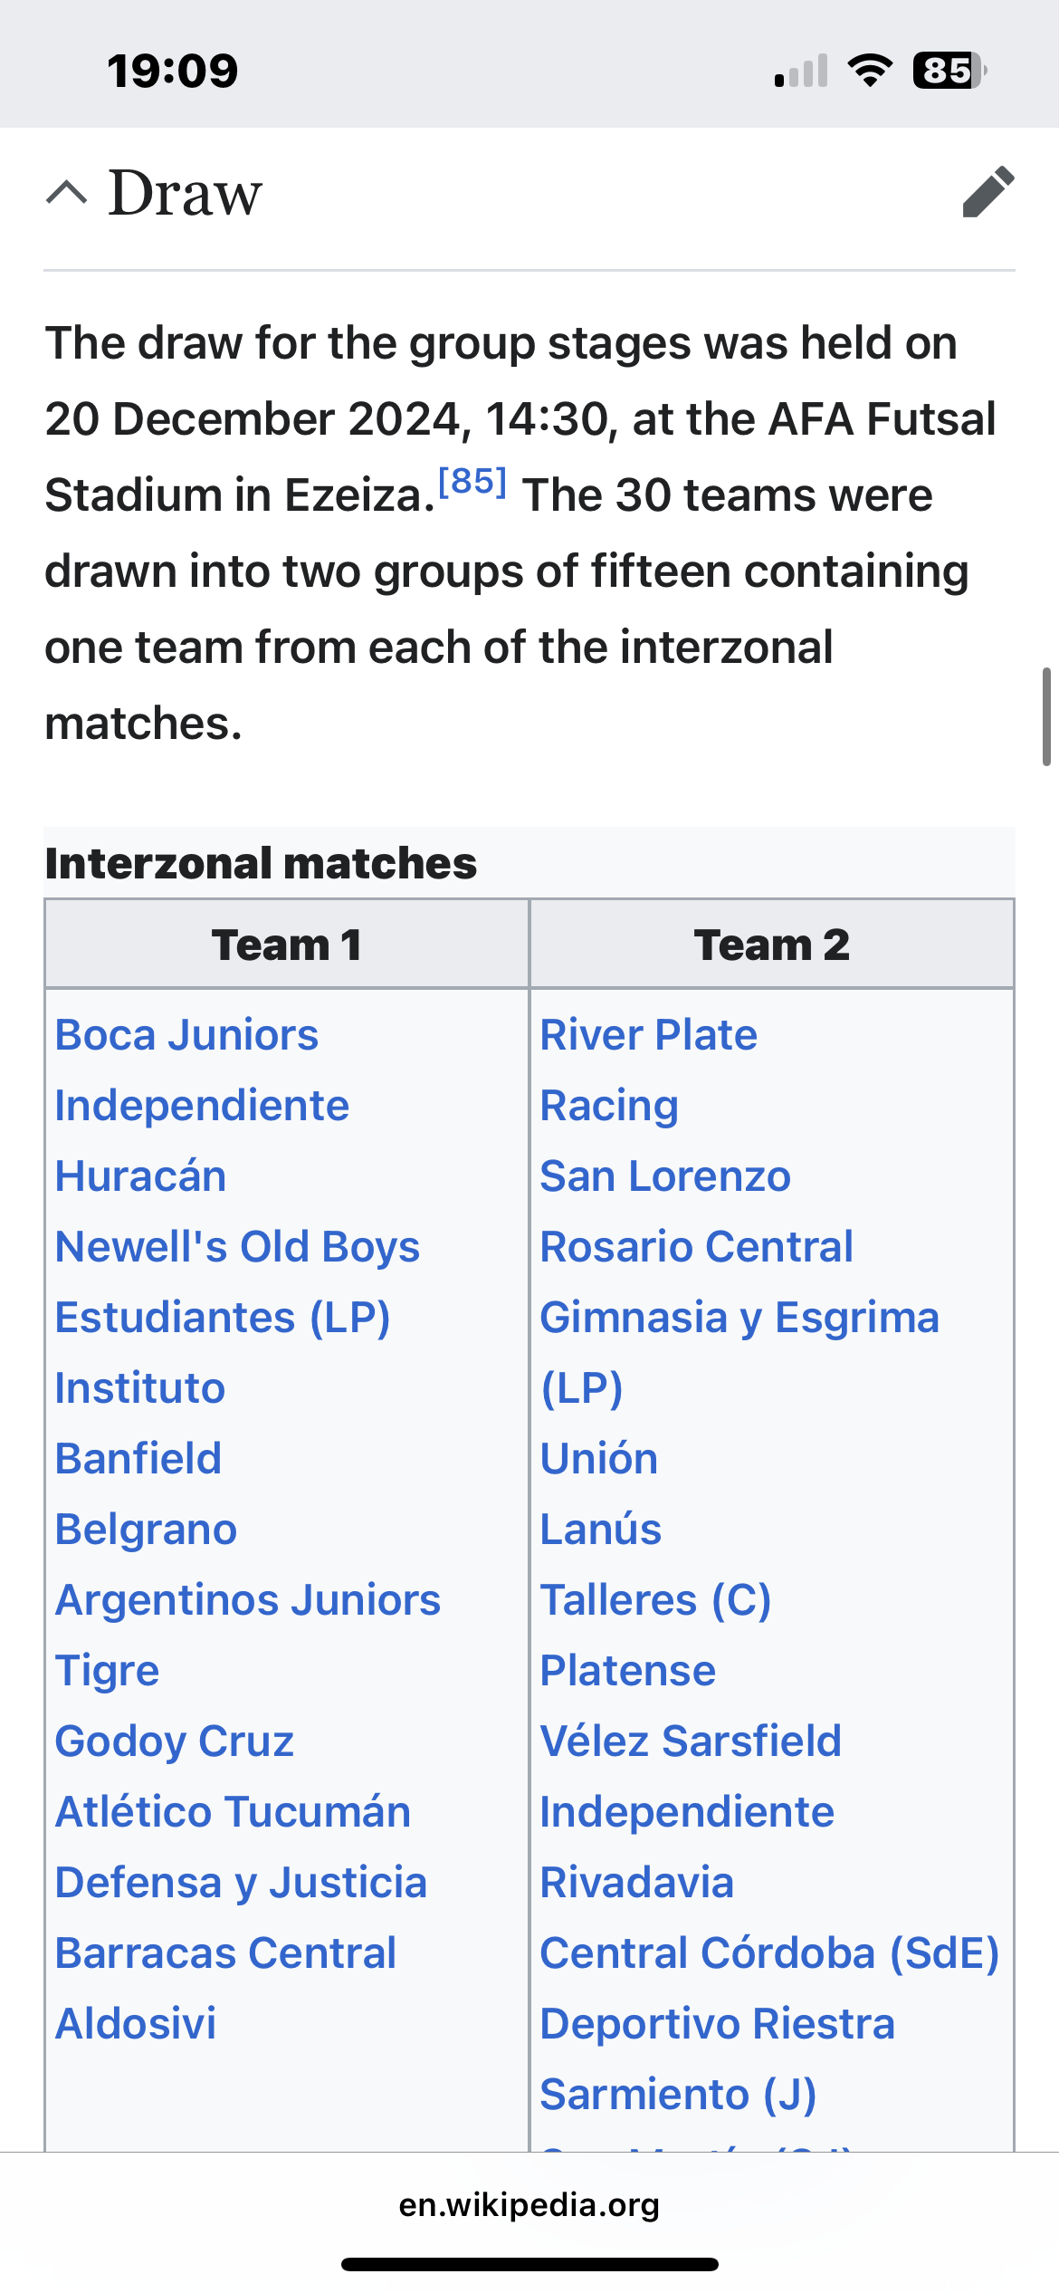The width and height of the screenshot is (1059, 2293).
Task: Open Gimnasia y Esgrima (LP) link
Action: 739,1317
